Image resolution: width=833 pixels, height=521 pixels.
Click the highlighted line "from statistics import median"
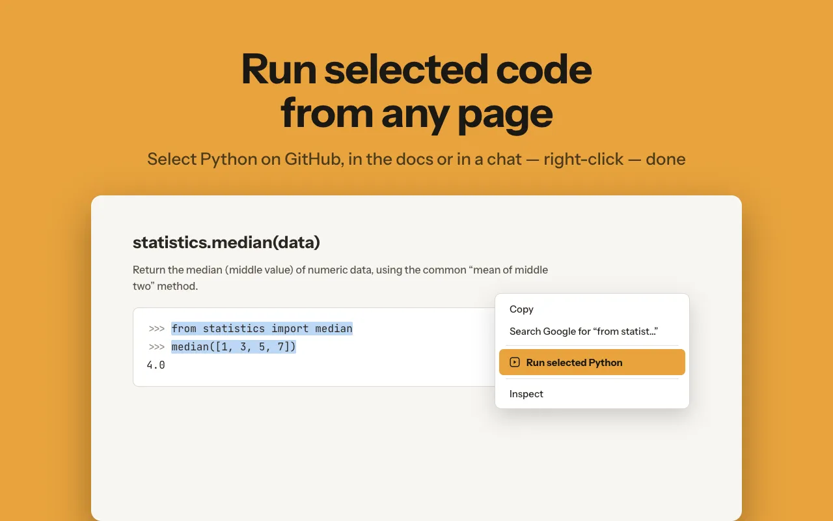coord(262,328)
